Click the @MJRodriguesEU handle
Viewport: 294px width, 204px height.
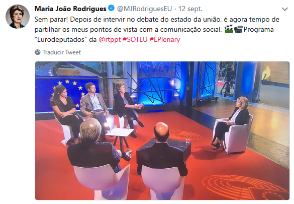pos(144,9)
